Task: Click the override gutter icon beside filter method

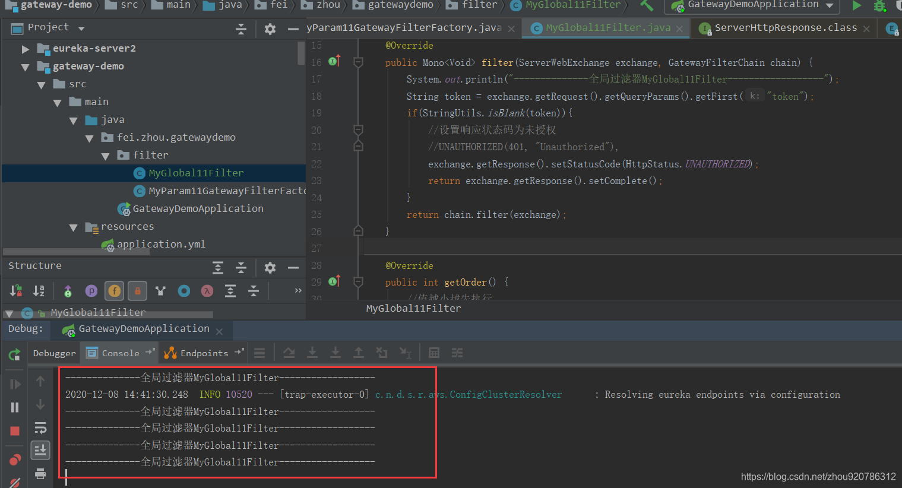Action: coord(334,61)
